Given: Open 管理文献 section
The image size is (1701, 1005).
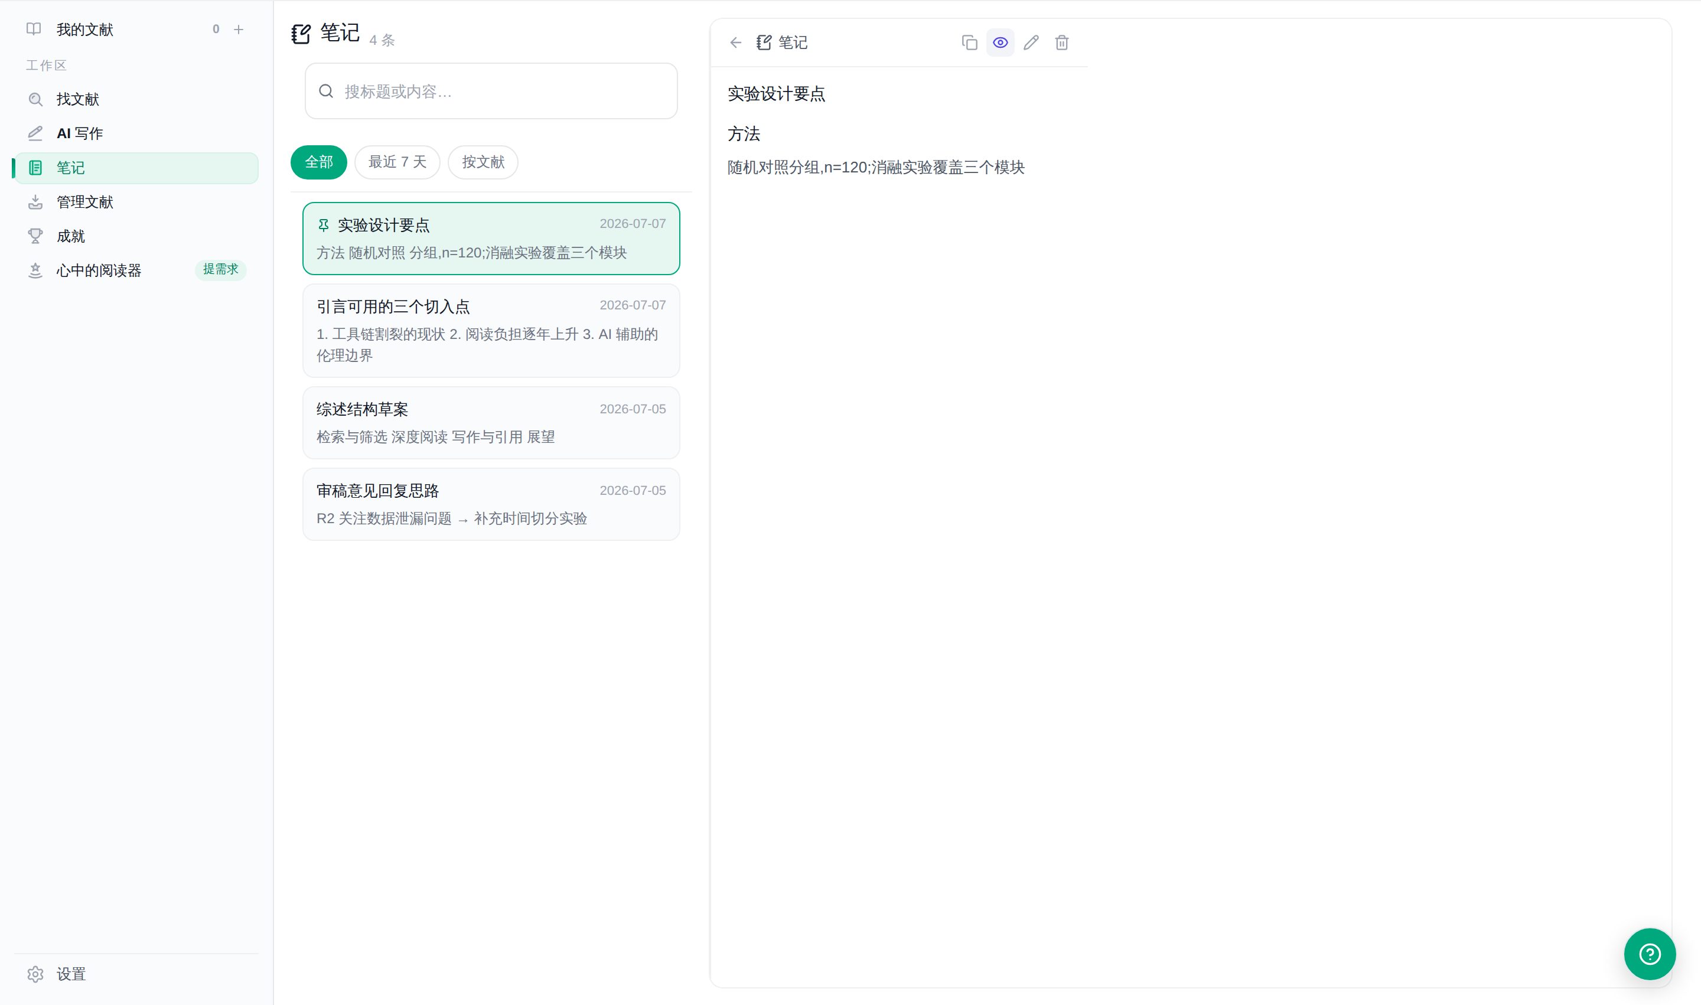Looking at the screenshot, I should [136, 202].
